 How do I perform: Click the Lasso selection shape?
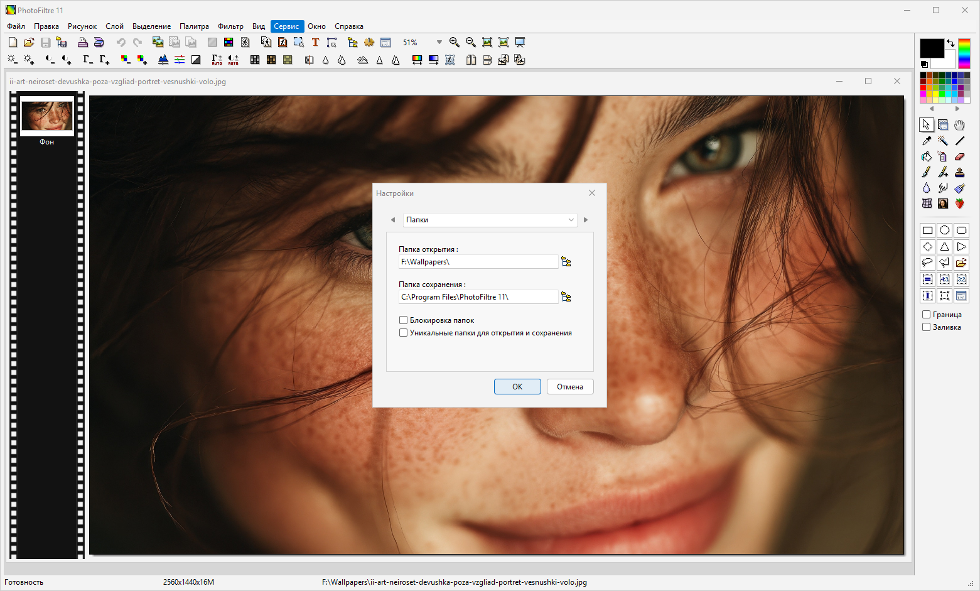click(927, 263)
